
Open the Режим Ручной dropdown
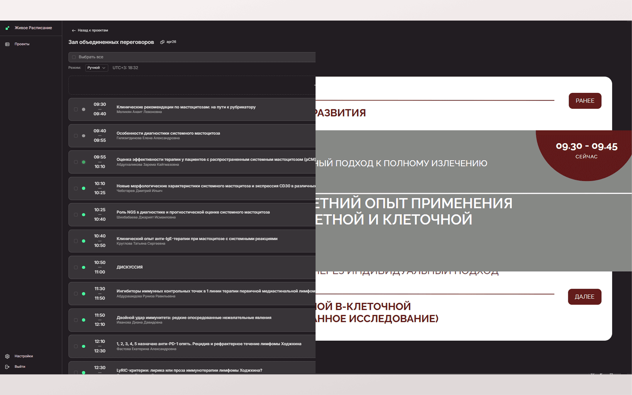96,68
